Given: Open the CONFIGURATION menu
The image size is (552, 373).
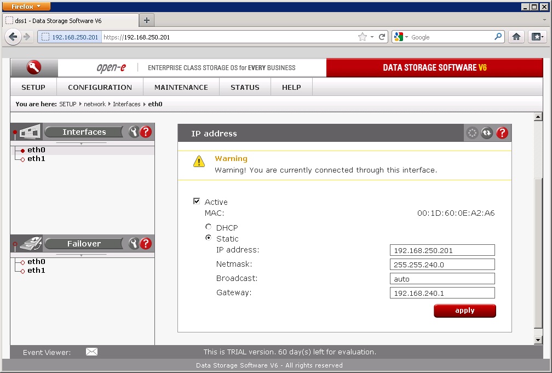Looking at the screenshot, I should point(100,87).
